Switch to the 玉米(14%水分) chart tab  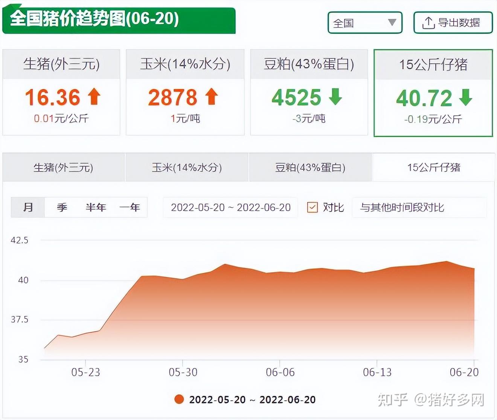tap(187, 167)
